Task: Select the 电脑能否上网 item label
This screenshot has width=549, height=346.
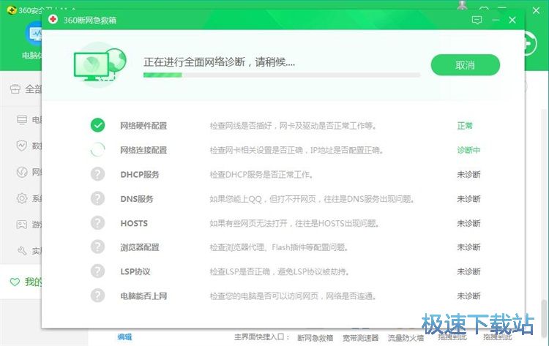Action: click(143, 296)
